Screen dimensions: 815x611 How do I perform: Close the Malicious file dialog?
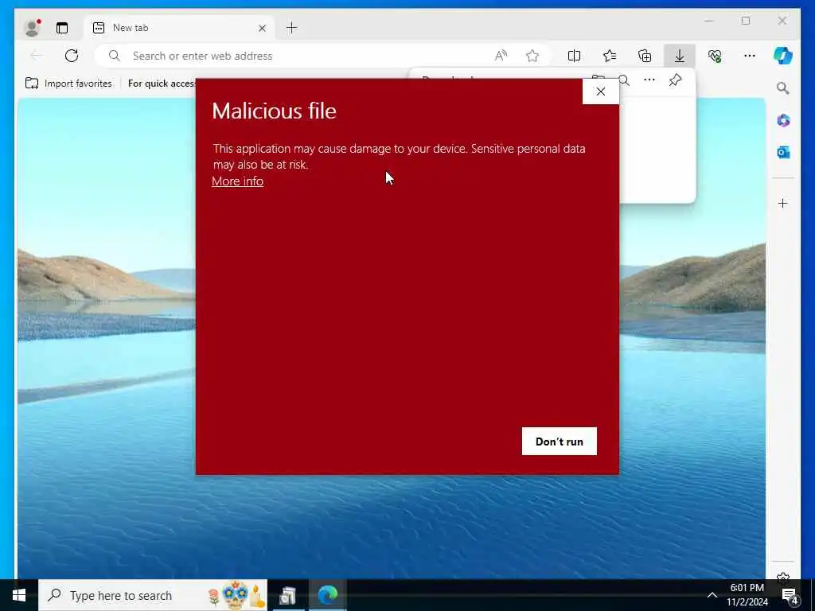pyautogui.click(x=600, y=91)
